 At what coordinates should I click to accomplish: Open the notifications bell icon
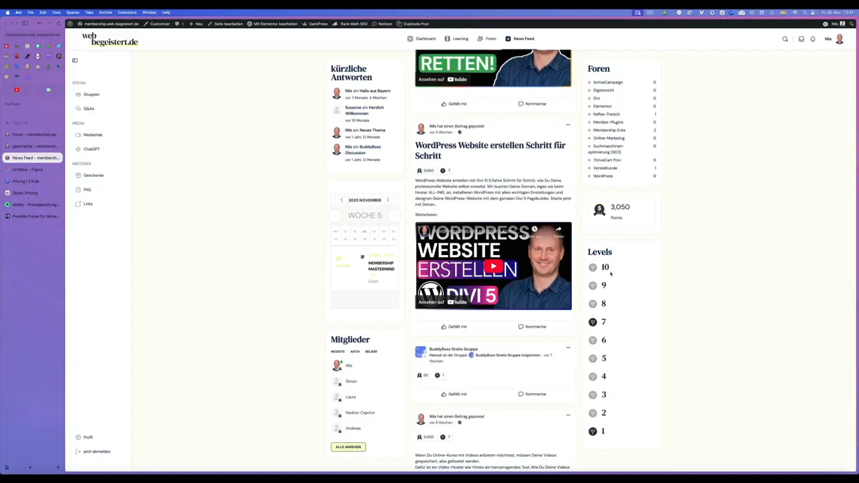813,39
